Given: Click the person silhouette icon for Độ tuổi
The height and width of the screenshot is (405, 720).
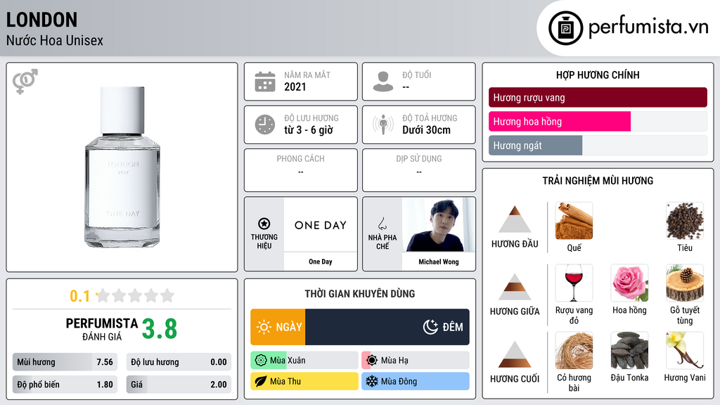Looking at the screenshot, I should pyautogui.click(x=383, y=82).
